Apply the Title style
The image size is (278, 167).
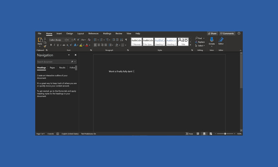point(183,42)
